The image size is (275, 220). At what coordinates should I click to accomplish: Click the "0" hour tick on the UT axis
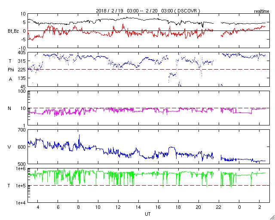[239, 207]
